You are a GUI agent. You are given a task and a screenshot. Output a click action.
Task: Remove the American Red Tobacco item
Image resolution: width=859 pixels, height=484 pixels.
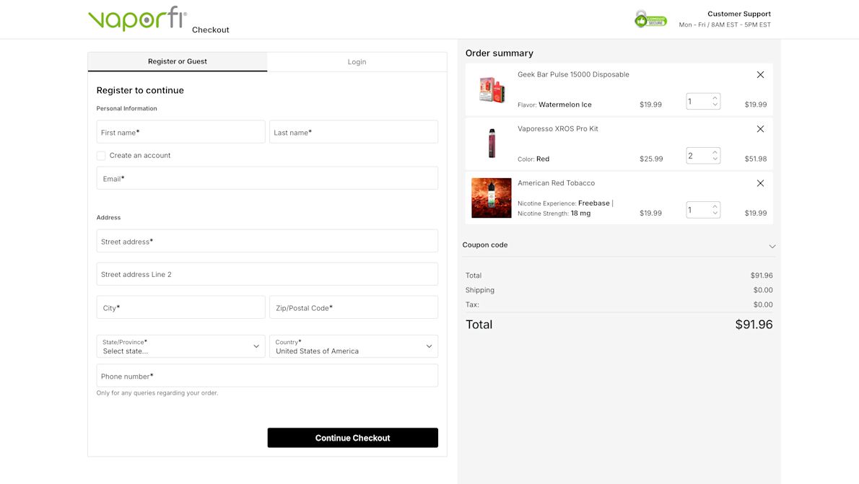(x=760, y=182)
